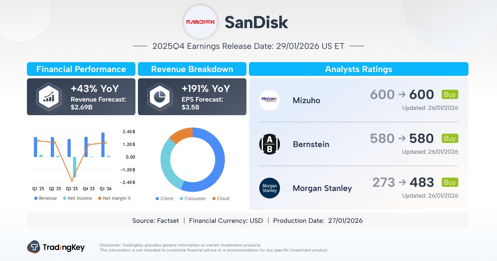Click the Q3 '25 negative net income bar

click(x=75, y=167)
